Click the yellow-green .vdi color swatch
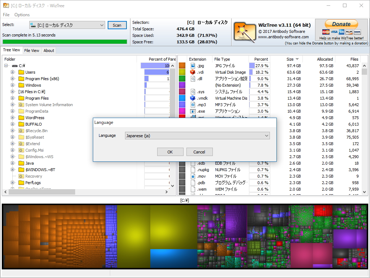The image size is (370, 278). coord(182,72)
